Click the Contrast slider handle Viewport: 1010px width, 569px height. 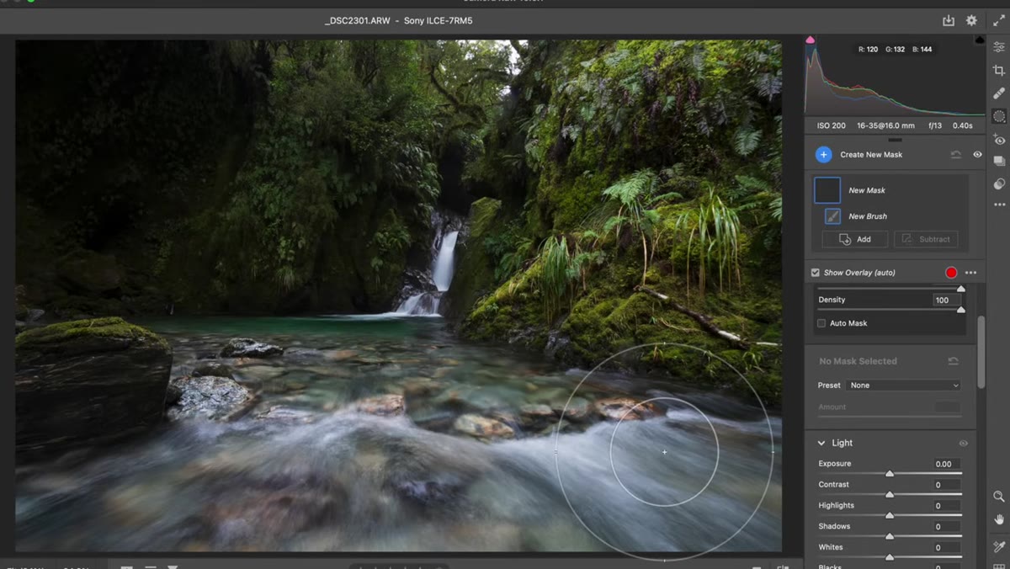(890, 495)
